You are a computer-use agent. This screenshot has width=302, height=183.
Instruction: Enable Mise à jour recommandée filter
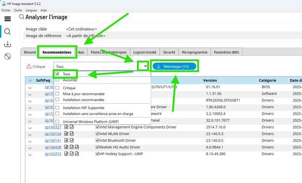(x=57, y=94)
